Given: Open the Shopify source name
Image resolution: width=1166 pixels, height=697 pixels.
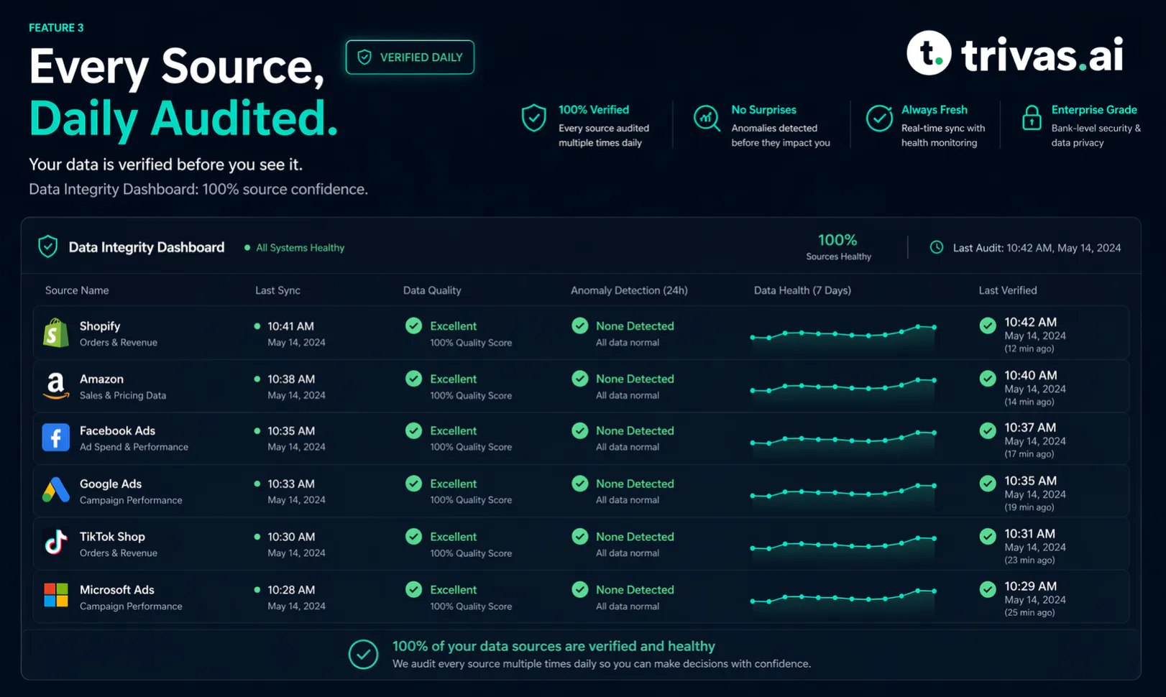Looking at the screenshot, I should [100, 326].
